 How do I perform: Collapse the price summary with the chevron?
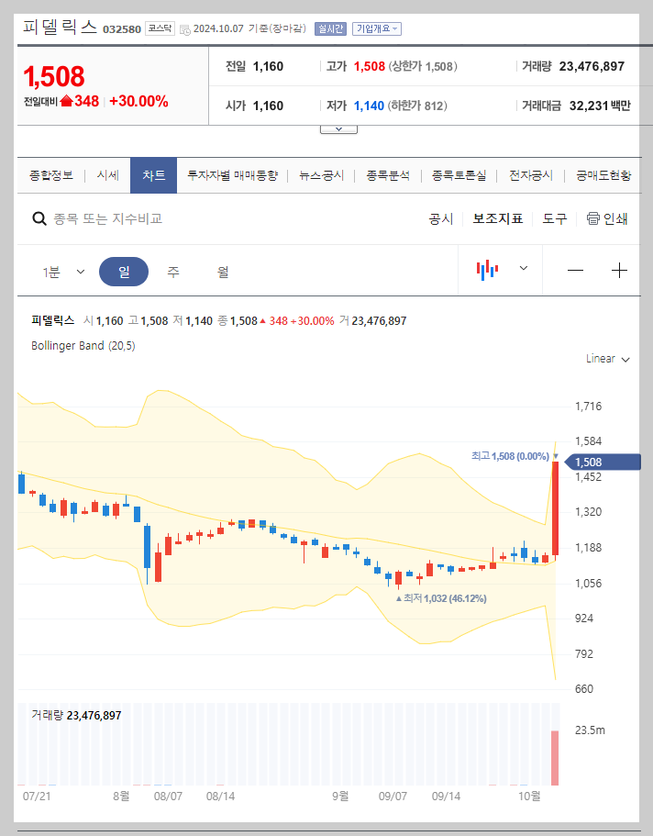[338, 128]
